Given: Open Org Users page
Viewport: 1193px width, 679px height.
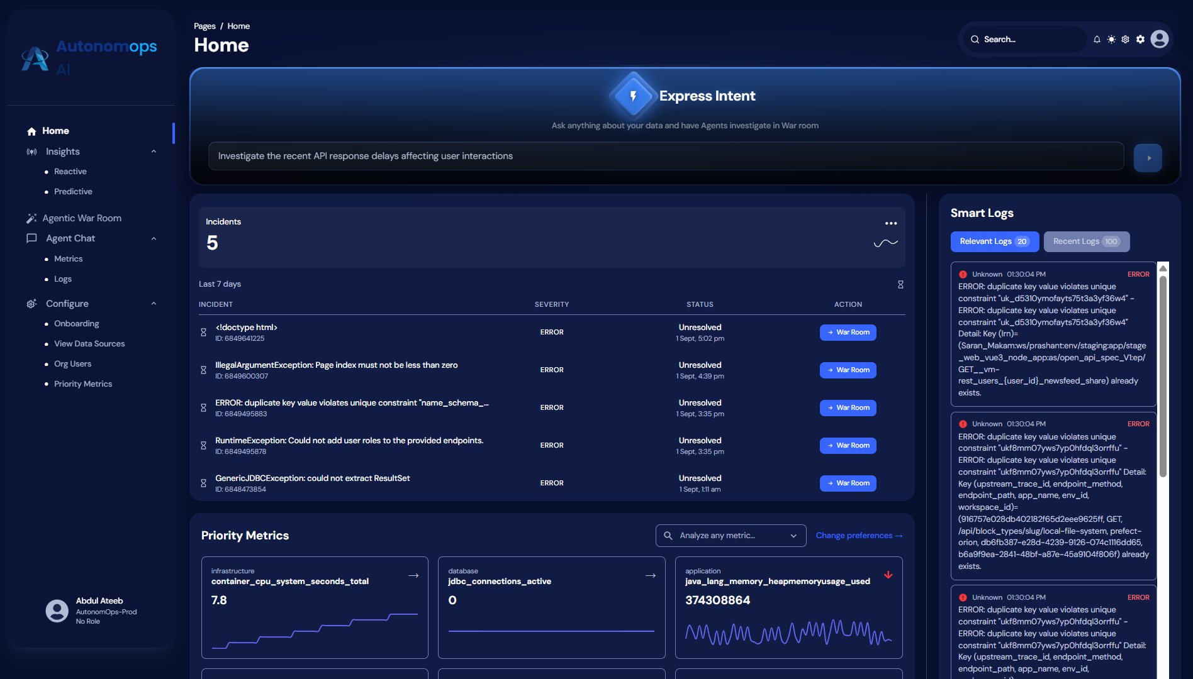Looking at the screenshot, I should click(x=73, y=364).
